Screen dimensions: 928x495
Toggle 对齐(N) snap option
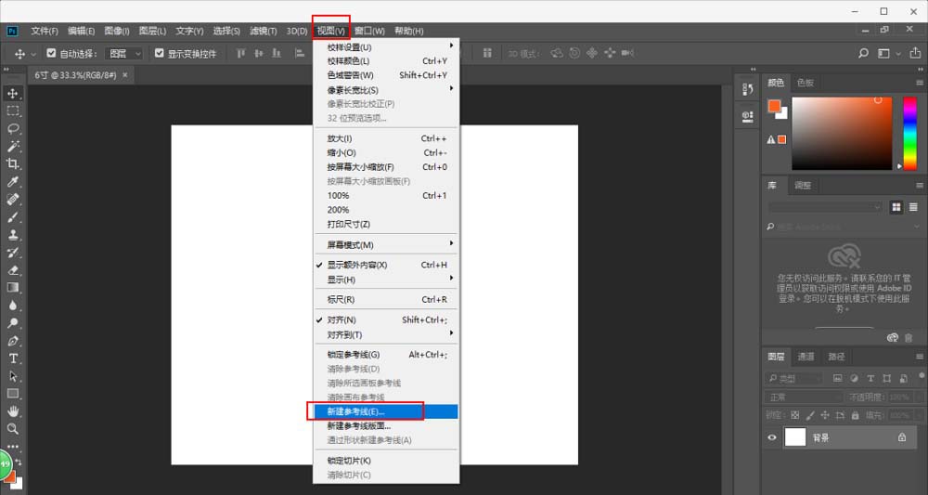pos(386,319)
